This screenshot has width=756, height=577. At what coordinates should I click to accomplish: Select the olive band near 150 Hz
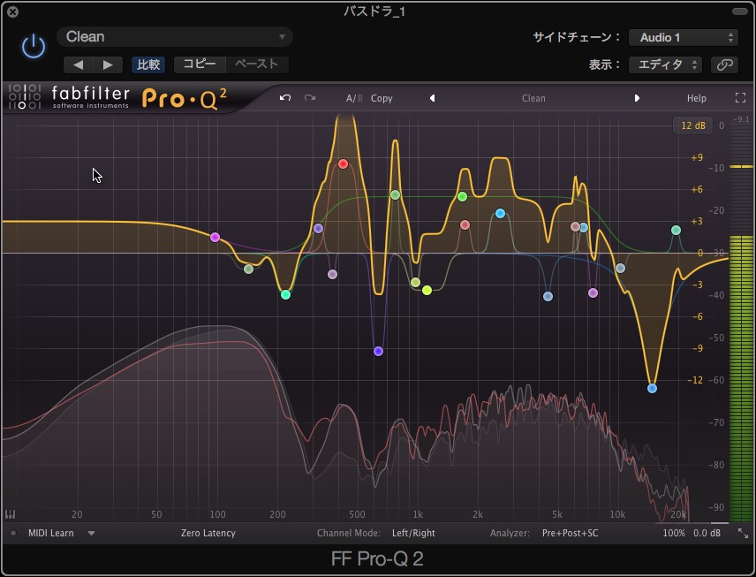click(248, 269)
